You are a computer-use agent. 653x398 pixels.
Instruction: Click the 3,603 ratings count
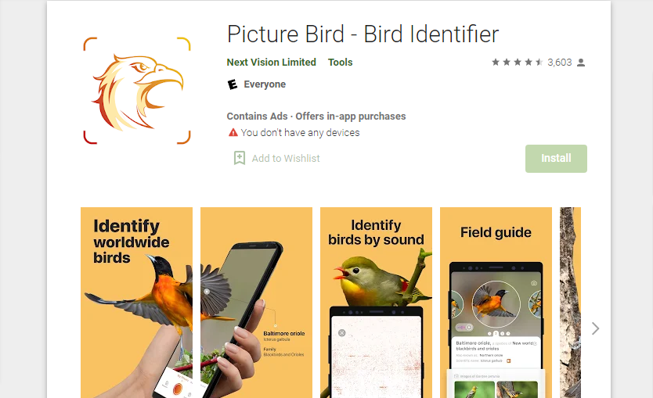[x=559, y=63]
